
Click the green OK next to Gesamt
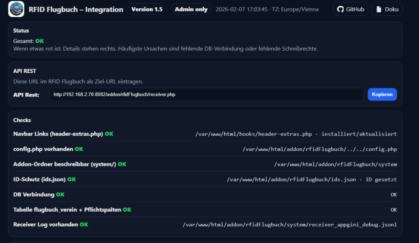[x=39, y=41]
